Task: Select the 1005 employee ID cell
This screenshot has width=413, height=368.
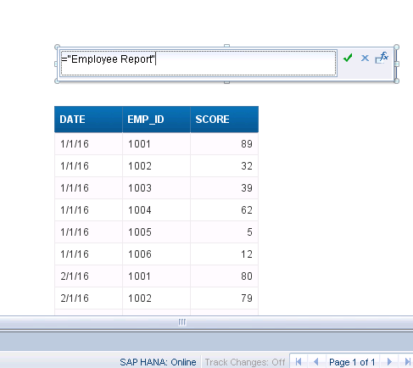Action: 156,232
